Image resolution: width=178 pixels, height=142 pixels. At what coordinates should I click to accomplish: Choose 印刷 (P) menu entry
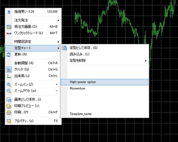tap(33, 112)
